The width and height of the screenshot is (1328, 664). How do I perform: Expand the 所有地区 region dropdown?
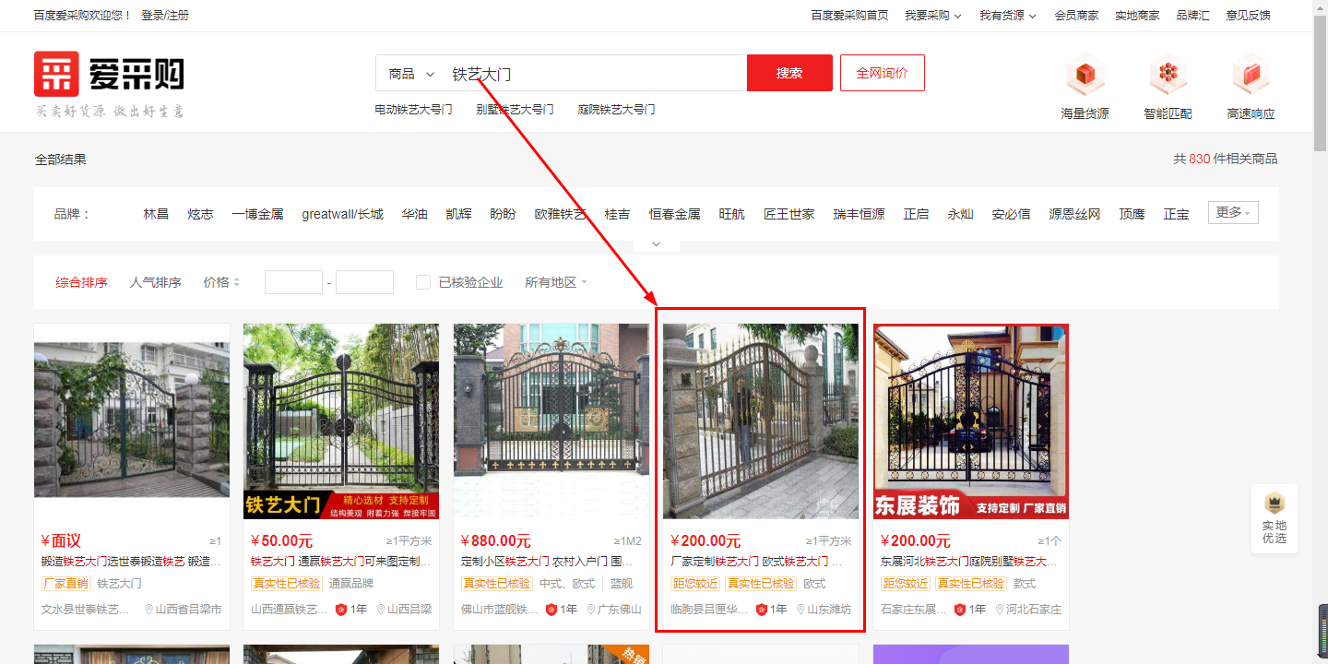click(555, 282)
